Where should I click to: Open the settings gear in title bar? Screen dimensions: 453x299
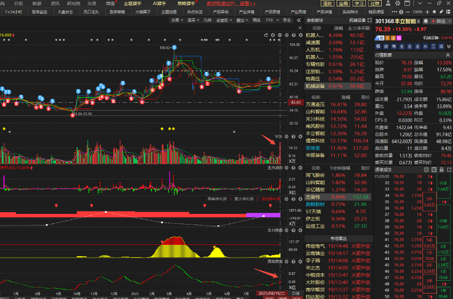click(398, 4)
